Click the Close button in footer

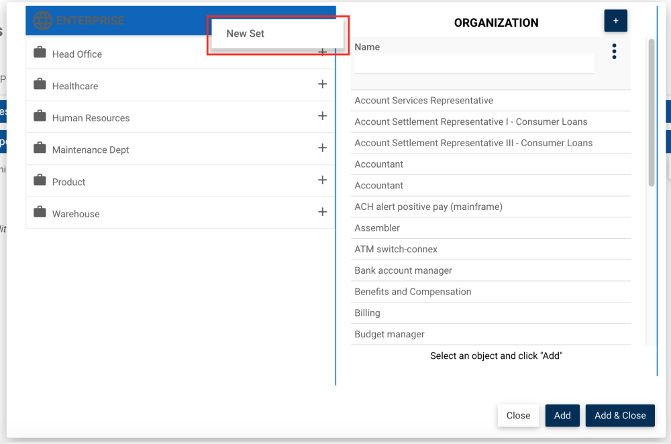[518, 416]
